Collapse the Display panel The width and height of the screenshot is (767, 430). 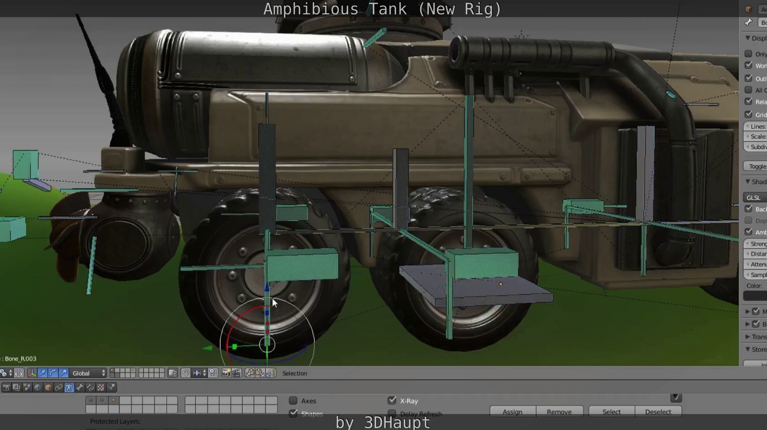pos(747,38)
